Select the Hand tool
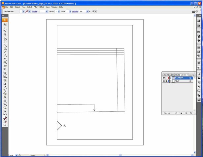The width and height of the screenshot is (203, 157). pos(5,108)
